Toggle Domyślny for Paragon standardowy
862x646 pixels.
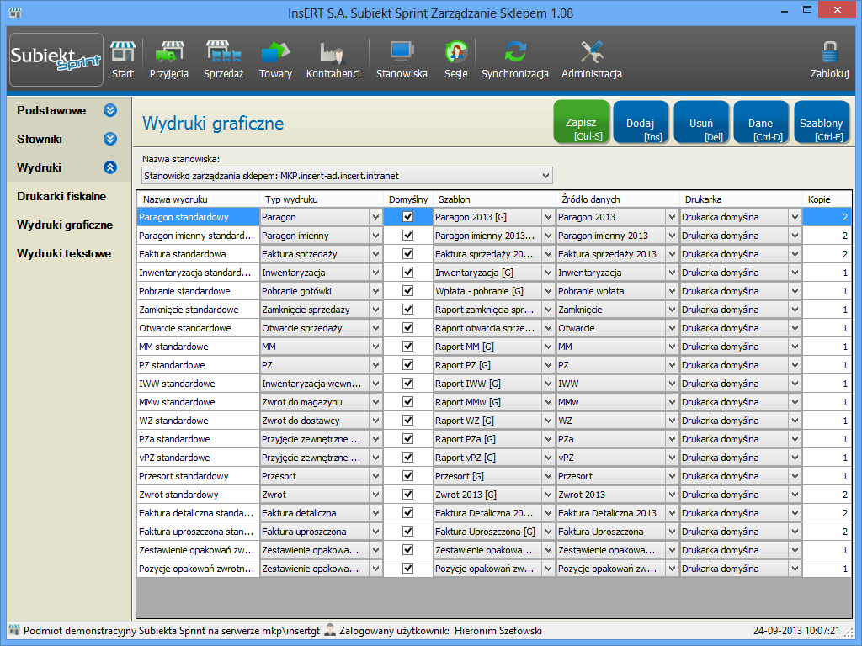point(408,217)
